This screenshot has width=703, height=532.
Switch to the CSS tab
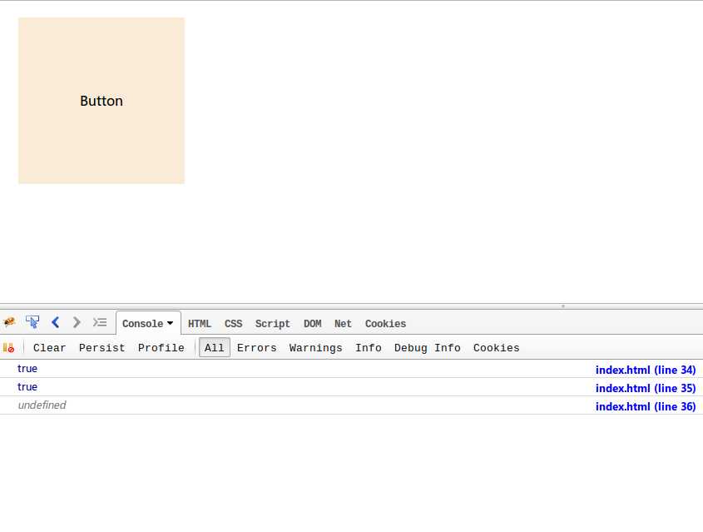pos(233,323)
